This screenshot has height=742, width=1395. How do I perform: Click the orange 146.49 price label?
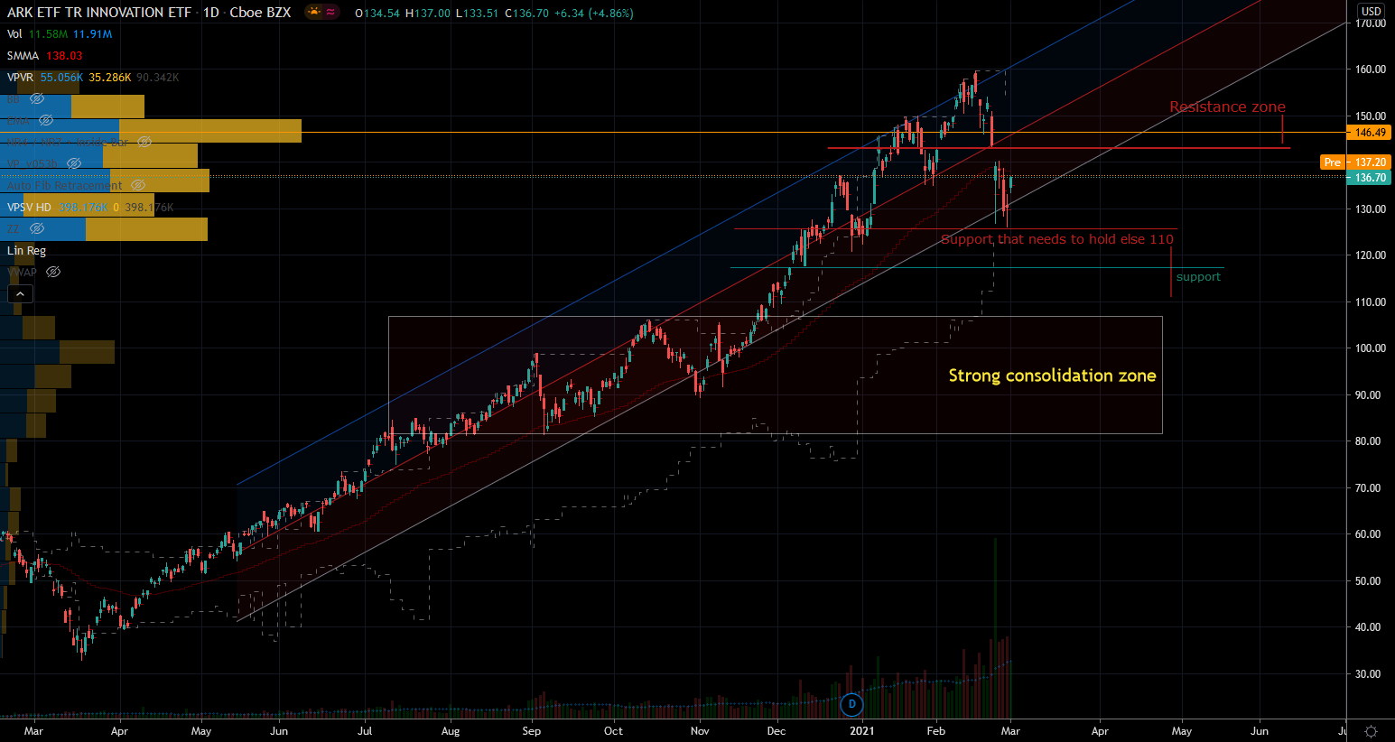click(x=1371, y=133)
